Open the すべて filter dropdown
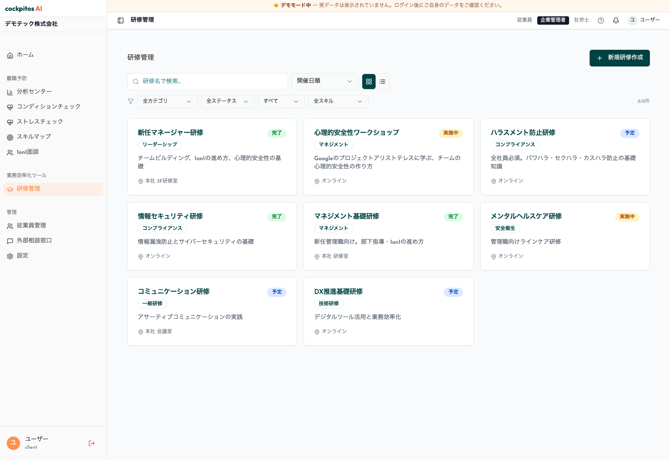670x460 pixels. 281,101
